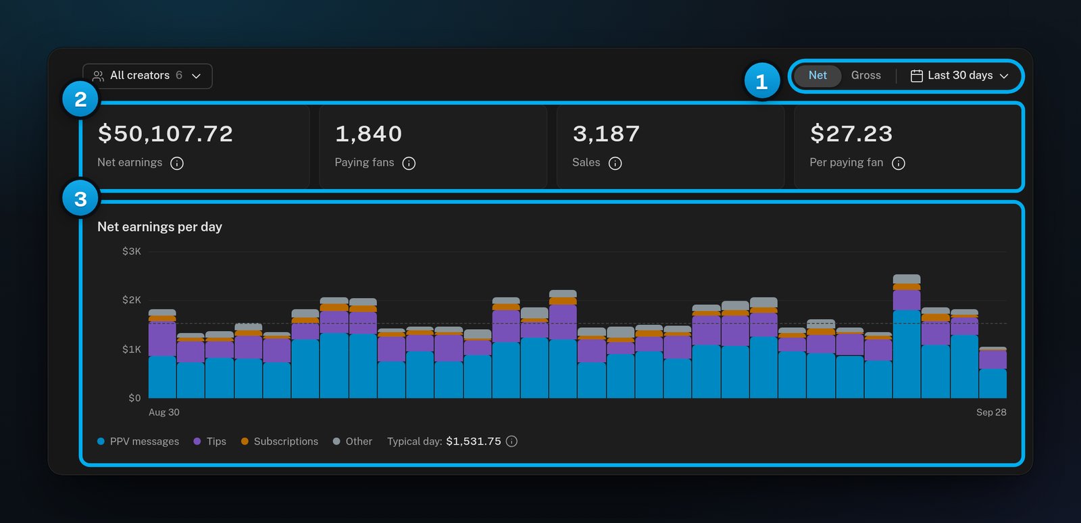
Task: Show info about Sales
Action: click(x=615, y=163)
